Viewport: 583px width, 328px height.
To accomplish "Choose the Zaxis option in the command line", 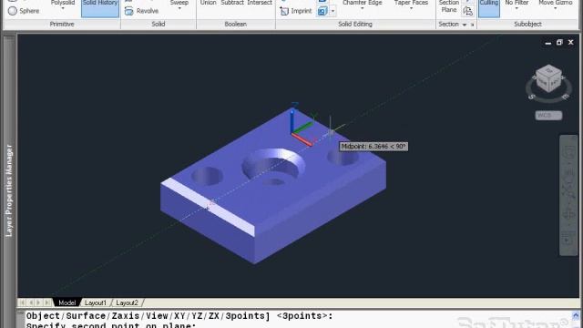I will [x=126, y=316].
